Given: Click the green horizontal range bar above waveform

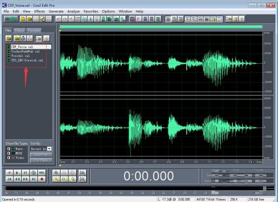Looking at the screenshot, I should coord(161,27).
